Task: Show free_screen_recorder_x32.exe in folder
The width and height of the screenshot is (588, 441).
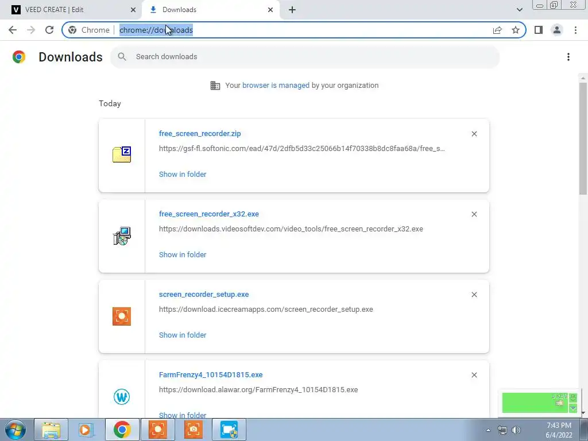Action: point(183,254)
